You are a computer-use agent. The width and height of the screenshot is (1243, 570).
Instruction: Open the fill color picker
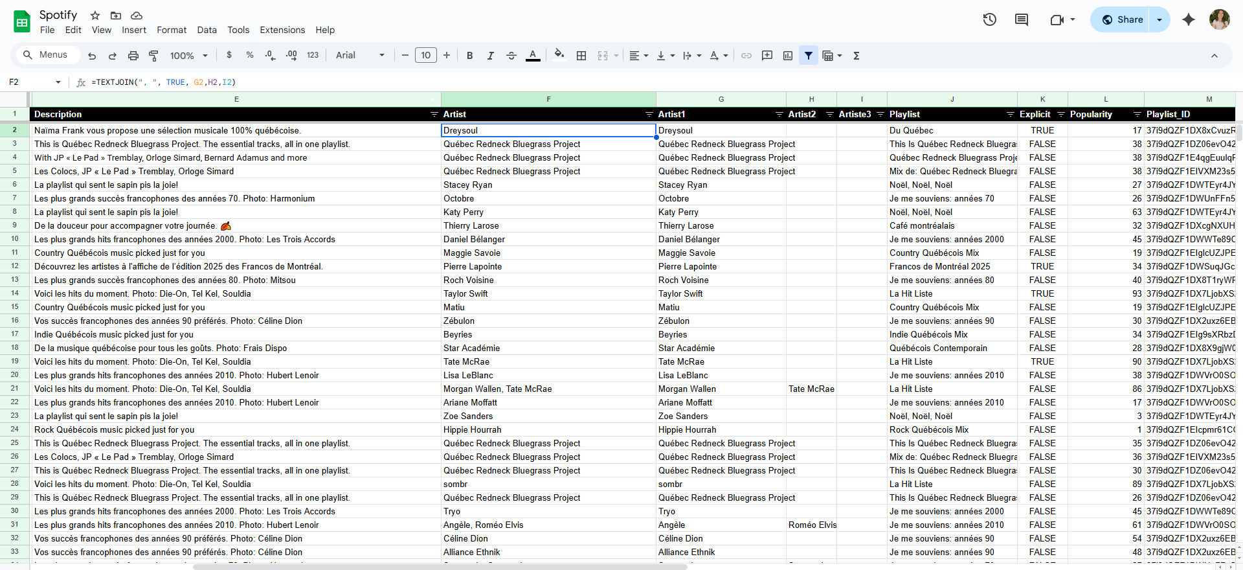click(559, 56)
